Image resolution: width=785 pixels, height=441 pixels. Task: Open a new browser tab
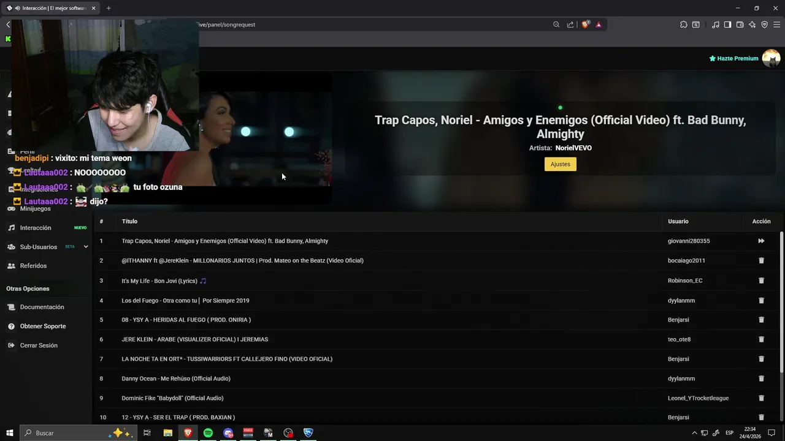109,8
